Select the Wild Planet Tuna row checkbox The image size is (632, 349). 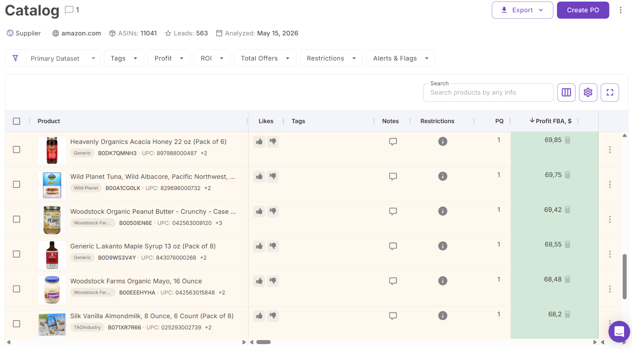pos(17,185)
